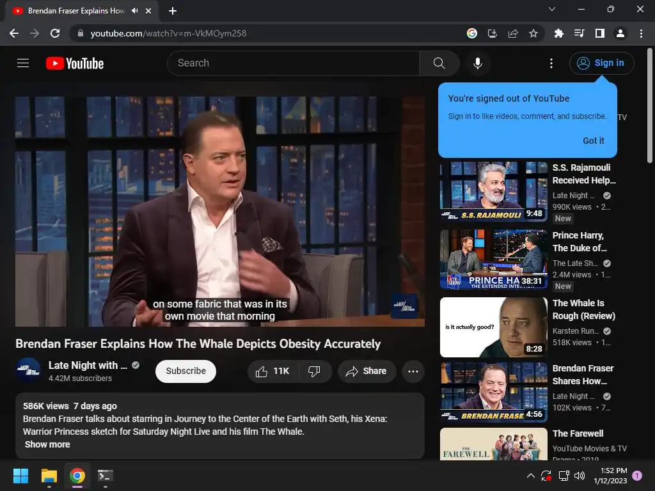Open Terminal from taskbar

coord(106,476)
